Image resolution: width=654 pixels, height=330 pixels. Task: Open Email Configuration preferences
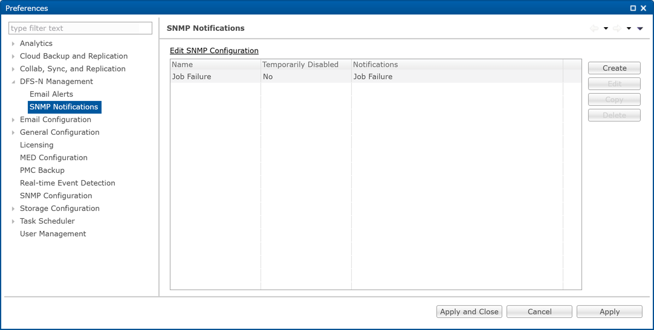click(x=56, y=119)
